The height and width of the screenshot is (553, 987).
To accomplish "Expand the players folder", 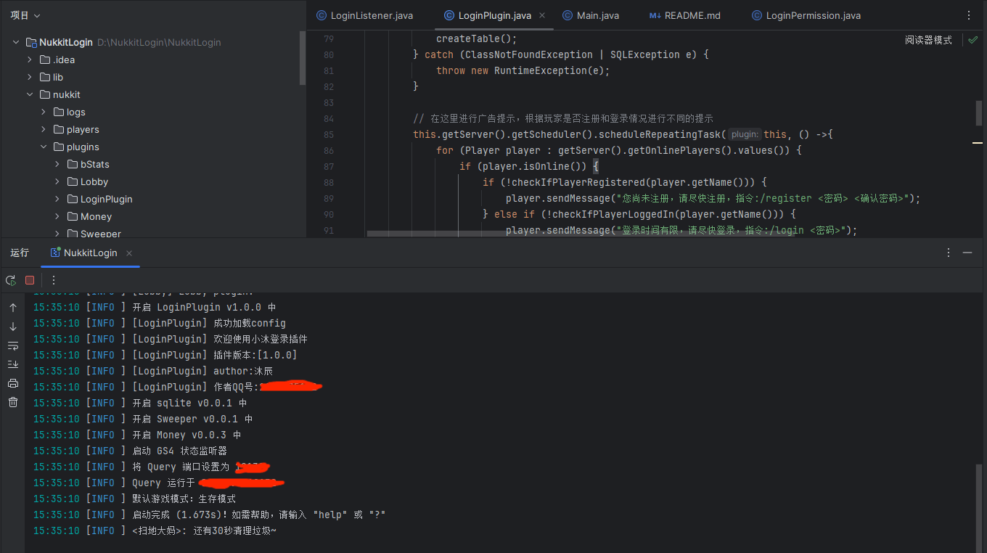I will point(44,129).
